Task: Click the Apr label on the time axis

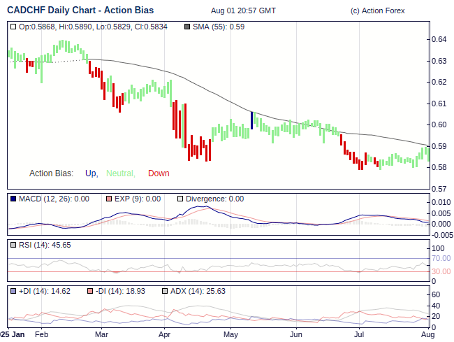Action: [165, 335]
